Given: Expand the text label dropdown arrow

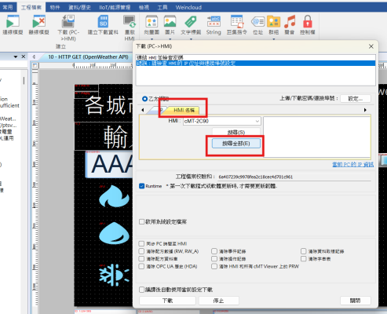Looking at the screenshot, I should [191, 39].
